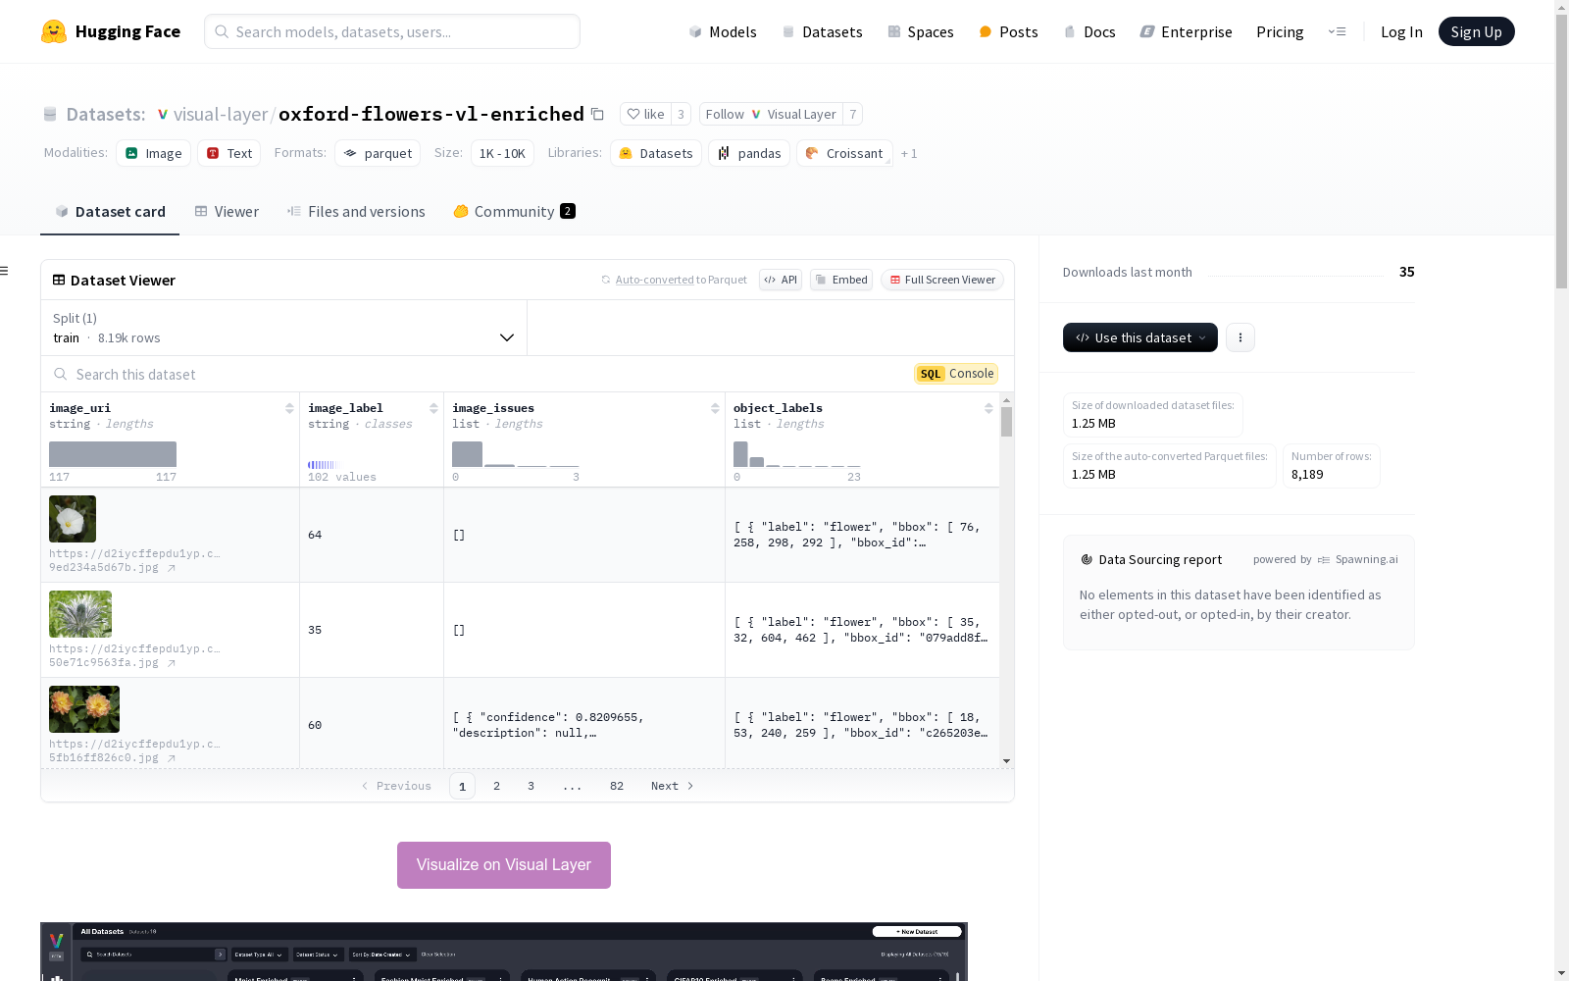Image resolution: width=1569 pixels, height=981 pixels.
Task: Click the Embed button
Action: point(841,280)
